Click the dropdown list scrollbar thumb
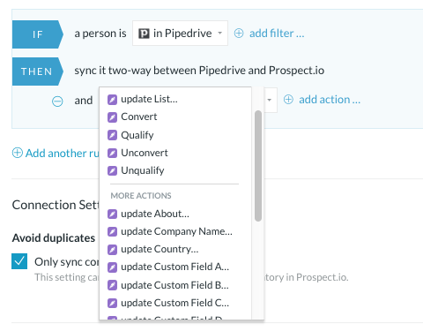The width and height of the screenshot is (423, 331). pyautogui.click(x=258, y=166)
